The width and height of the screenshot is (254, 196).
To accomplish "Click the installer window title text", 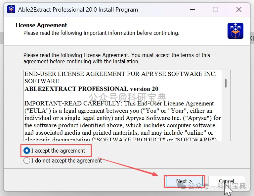I will (78, 10).
